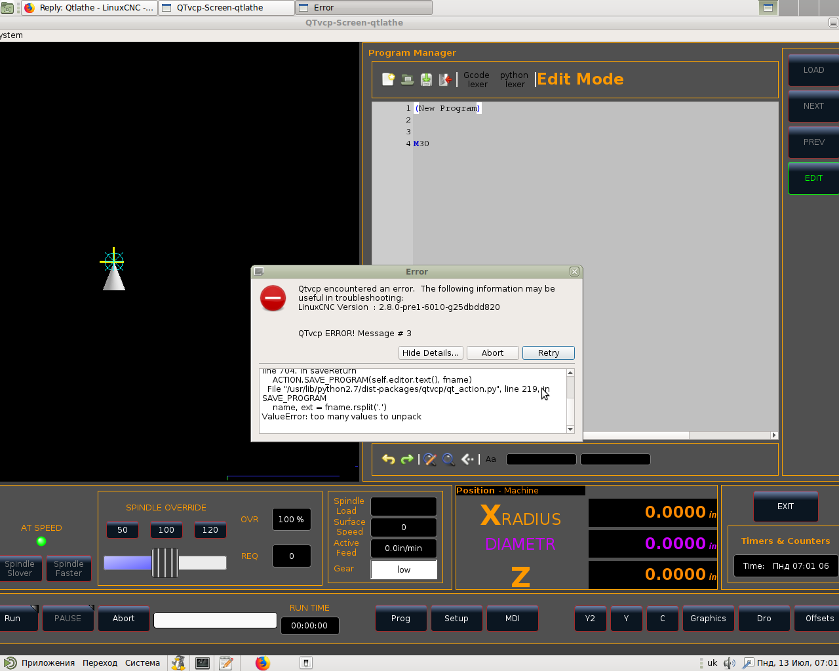Click the volume speaker icon in tray

729,663
